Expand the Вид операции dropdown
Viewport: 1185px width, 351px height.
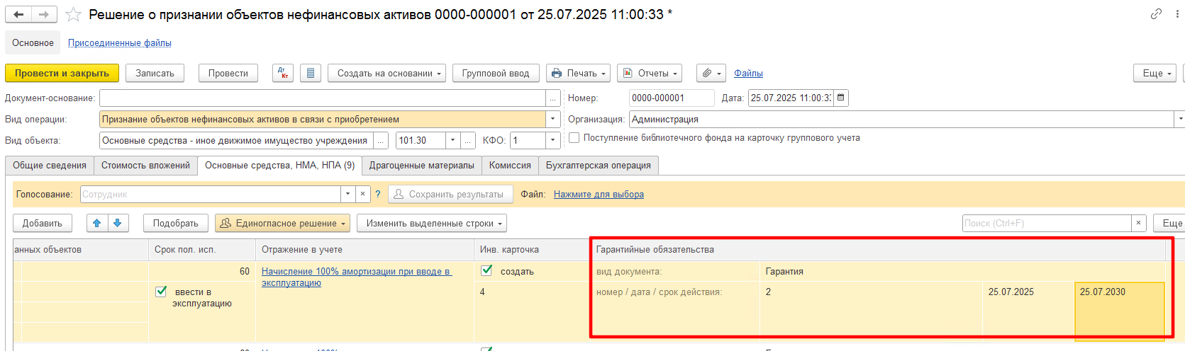coord(553,119)
